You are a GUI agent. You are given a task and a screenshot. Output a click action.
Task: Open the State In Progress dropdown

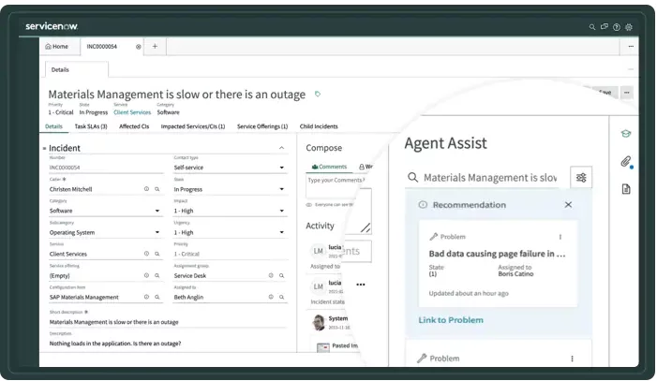(x=230, y=189)
